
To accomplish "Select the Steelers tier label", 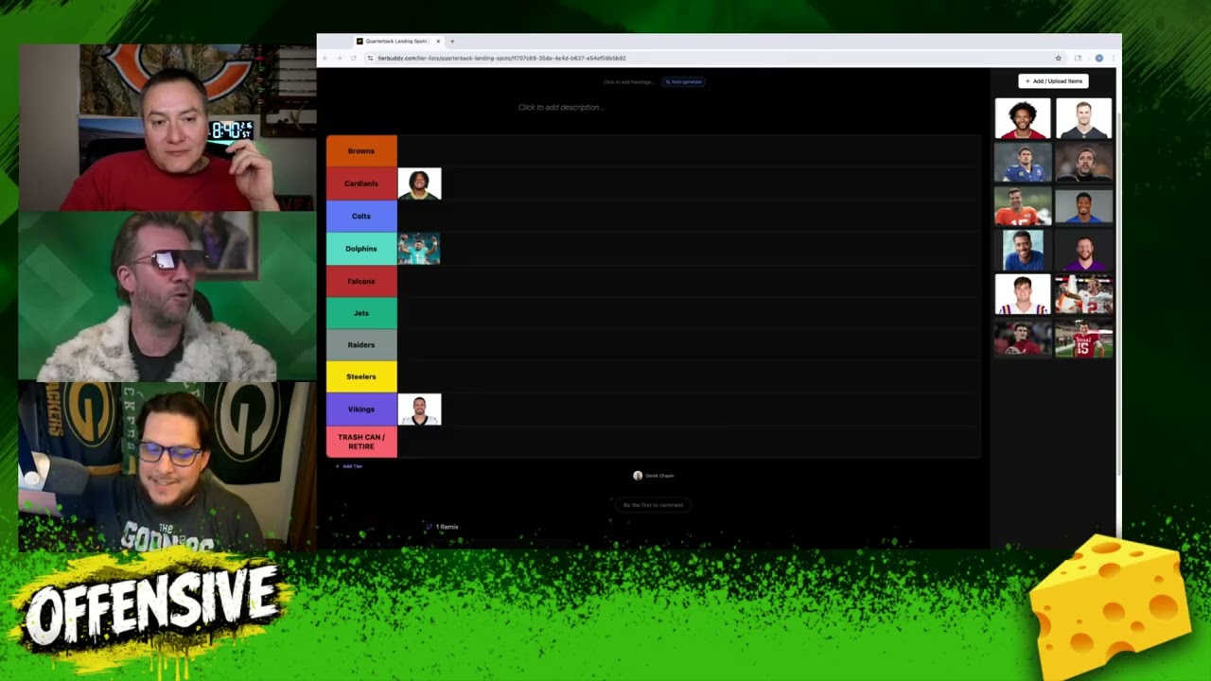I will [x=361, y=376].
